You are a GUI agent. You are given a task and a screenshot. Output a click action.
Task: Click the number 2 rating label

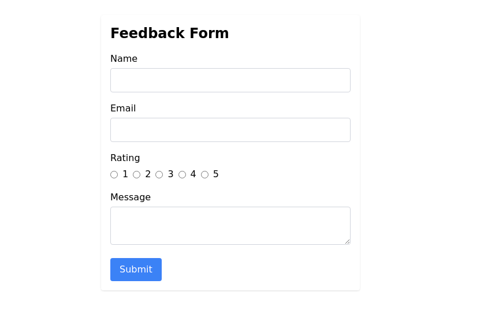[148, 174]
